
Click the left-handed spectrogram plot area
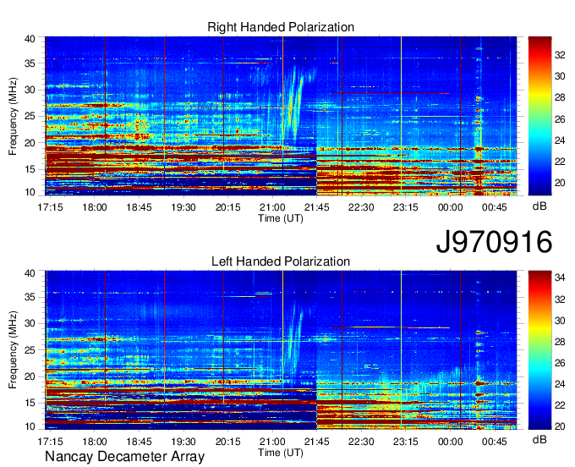pos(281,350)
